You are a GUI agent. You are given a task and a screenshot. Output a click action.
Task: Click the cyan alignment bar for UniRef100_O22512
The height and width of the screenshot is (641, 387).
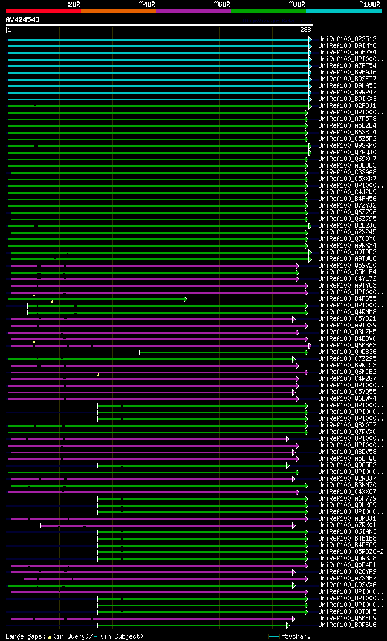tap(158, 39)
